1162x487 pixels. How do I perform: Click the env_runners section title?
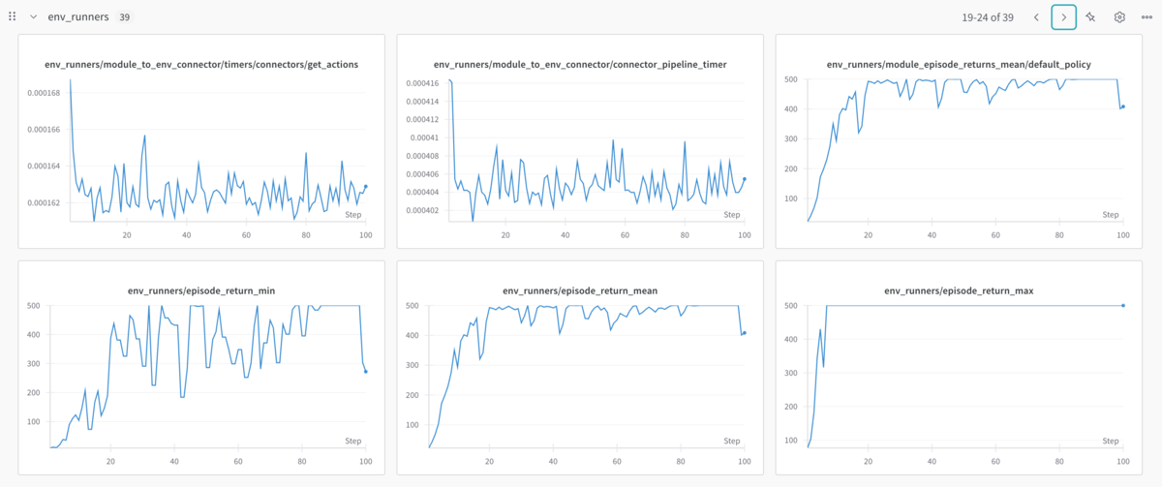78,17
